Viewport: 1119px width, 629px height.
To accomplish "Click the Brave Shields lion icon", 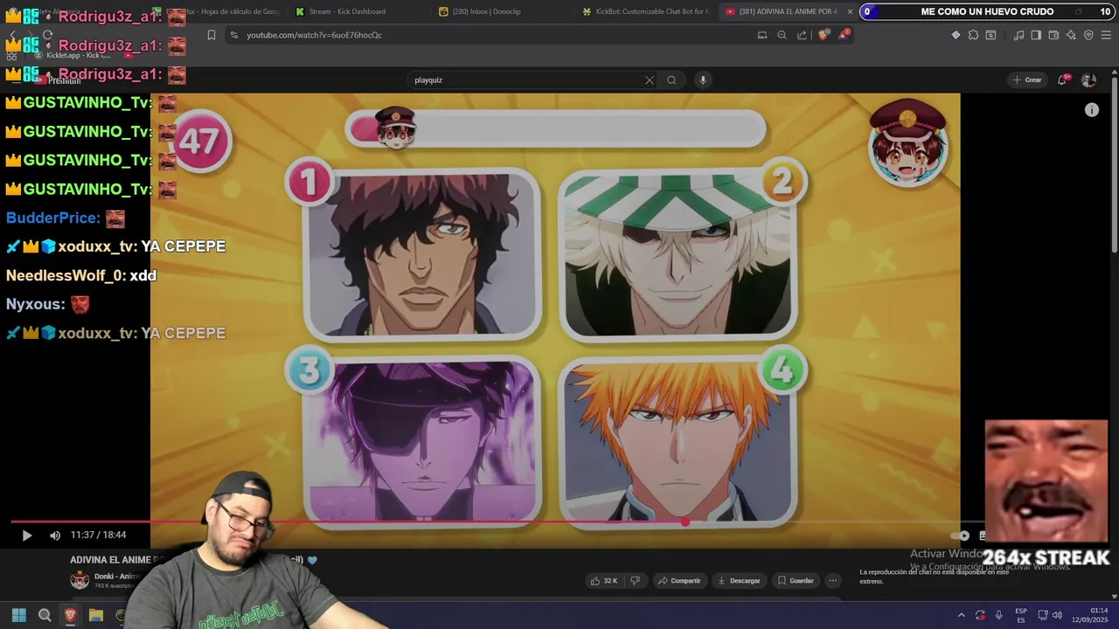I will (822, 35).
